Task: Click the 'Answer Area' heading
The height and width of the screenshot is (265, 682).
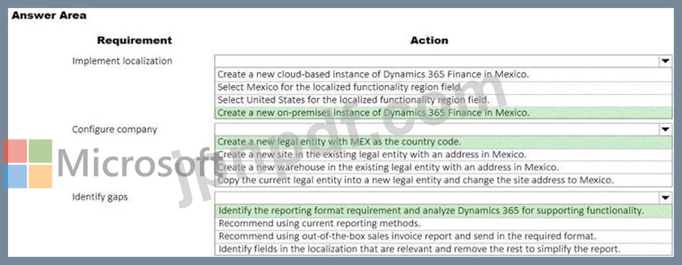Action: click(49, 15)
